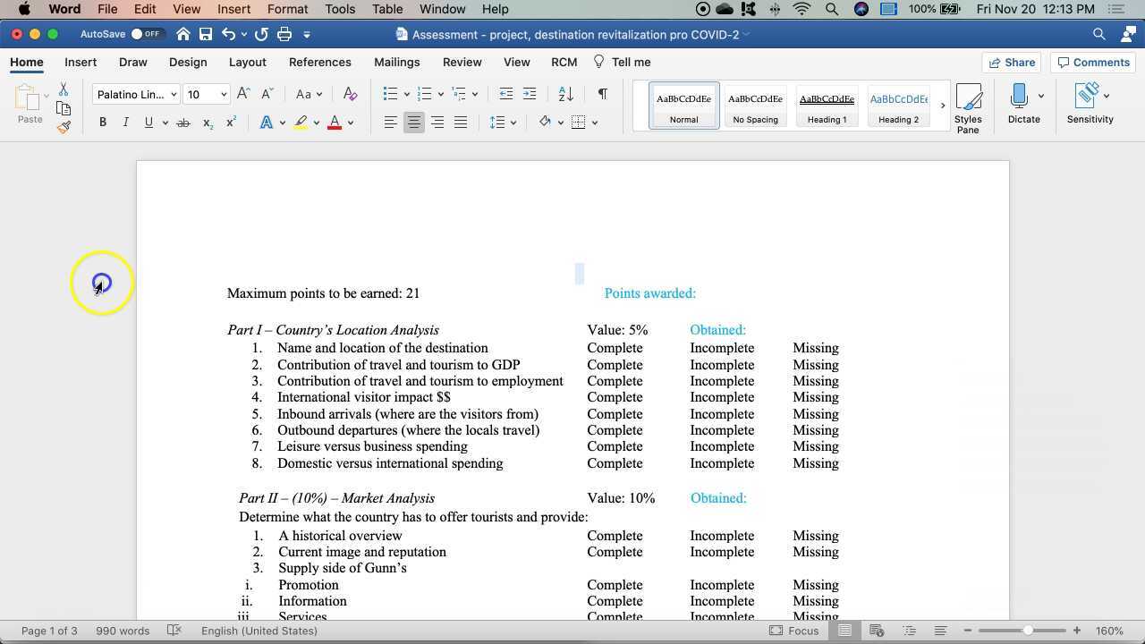Toggle the Show paragraph marks icon
Screen dimensions: 1145x644
[602, 94]
